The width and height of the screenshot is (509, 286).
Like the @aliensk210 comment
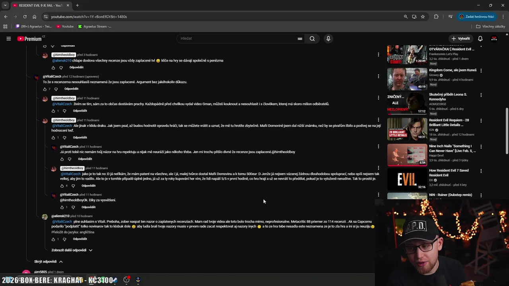click(53, 239)
